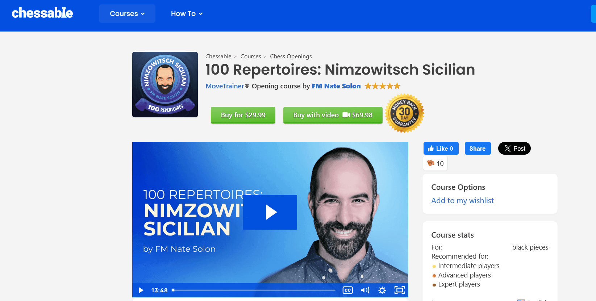Buy the course for $29.99
Screen dimensions: 596x301
(243, 115)
